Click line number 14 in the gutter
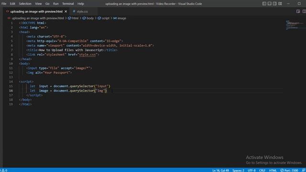 click(x=11, y=82)
